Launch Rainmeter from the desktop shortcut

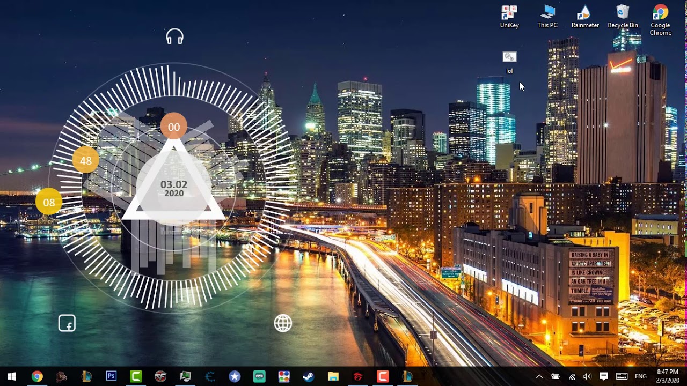click(x=585, y=17)
